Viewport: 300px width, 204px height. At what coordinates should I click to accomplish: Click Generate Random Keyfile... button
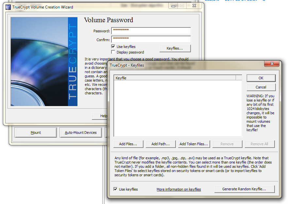pos(244,189)
